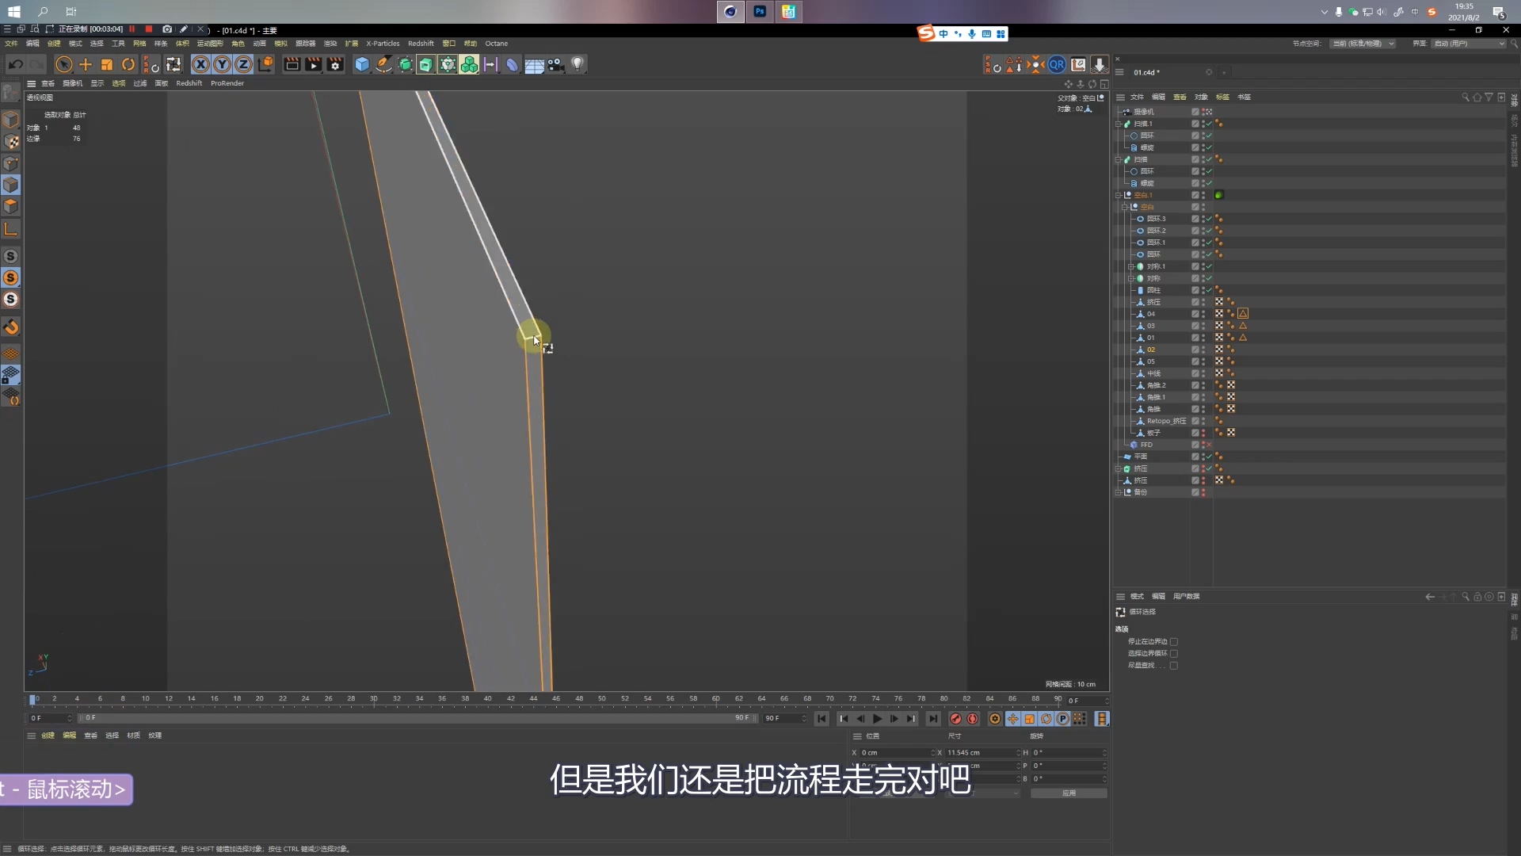Open the render settings clapperboard icon
The height and width of the screenshot is (856, 1521).
pyautogui.click(x=335, y=65)
